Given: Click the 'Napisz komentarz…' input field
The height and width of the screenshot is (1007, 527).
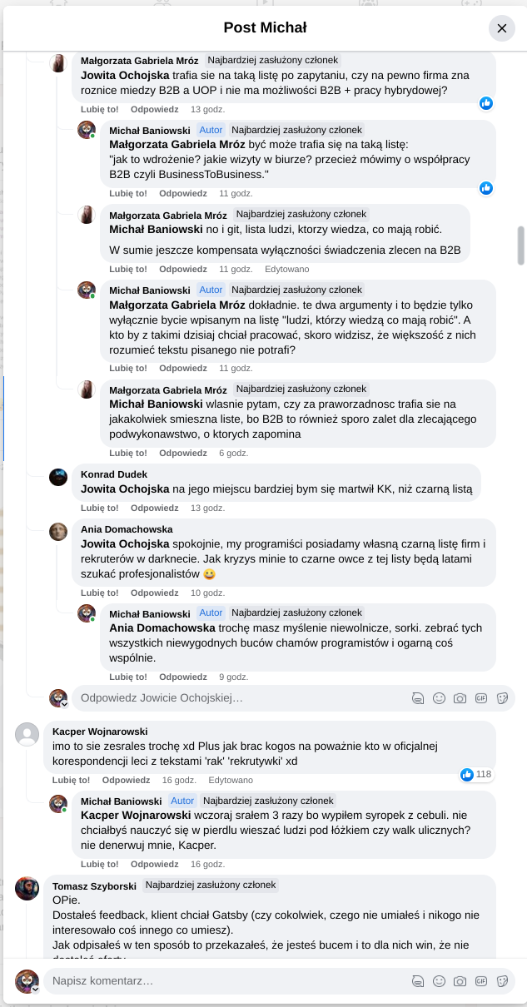Looking at the screenshot, I should [225, 981].
